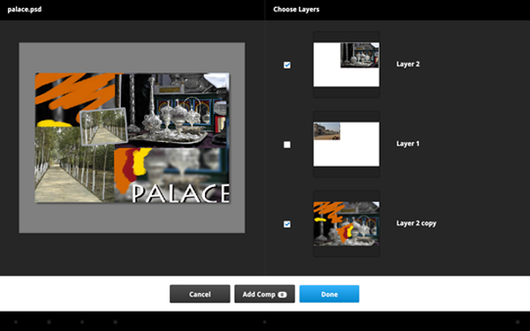The height and width of the screenshot is (331, 530).
Task: Click the Choose Layers header
Action: tap(296, 10)
